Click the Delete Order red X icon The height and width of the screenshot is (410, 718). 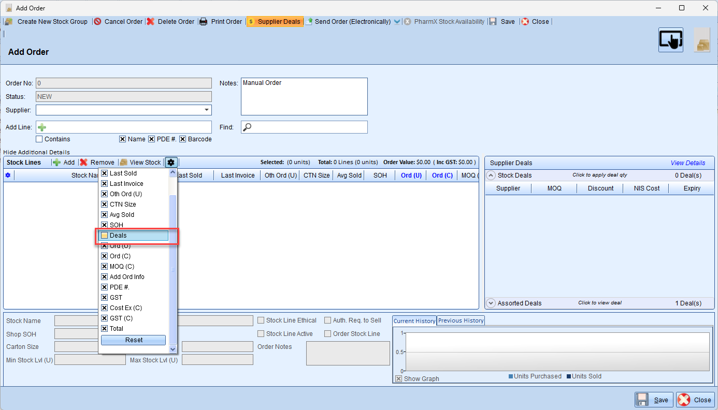[x=151, y=22]
